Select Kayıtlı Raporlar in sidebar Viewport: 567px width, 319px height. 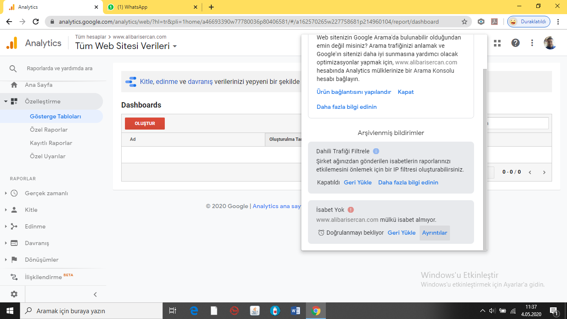coord(51,143)
